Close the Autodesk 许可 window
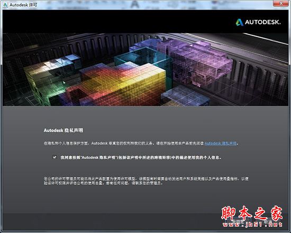 (281, 3)
